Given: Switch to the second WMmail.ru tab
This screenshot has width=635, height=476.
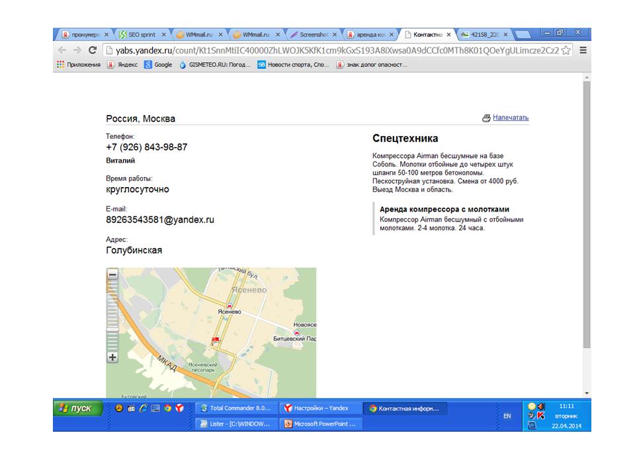Looking at the screenshot, I should coord(256,35).
